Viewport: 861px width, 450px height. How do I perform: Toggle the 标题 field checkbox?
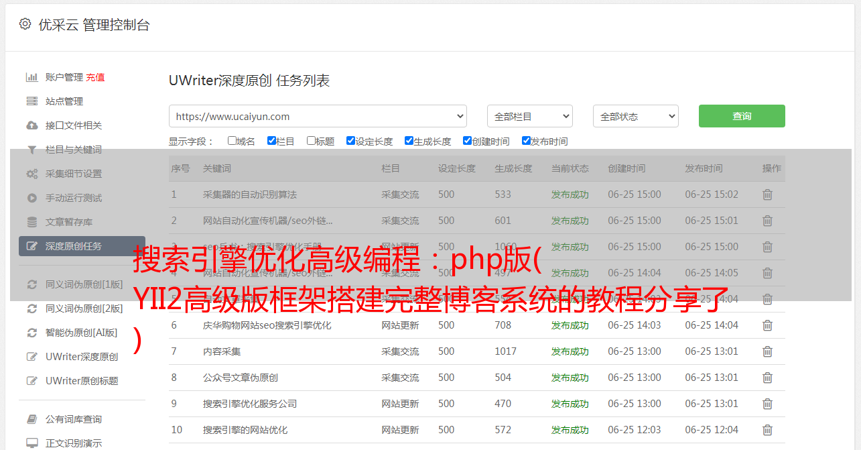tap(311, 141)
